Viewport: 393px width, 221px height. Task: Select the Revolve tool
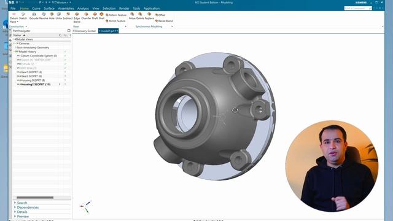[x=44, y=16]
